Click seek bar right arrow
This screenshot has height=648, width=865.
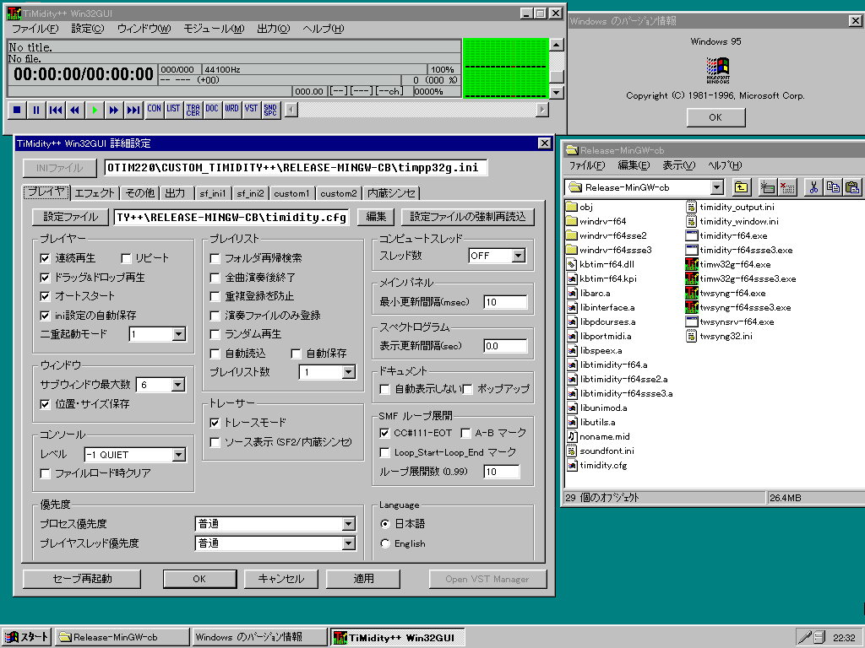pyautogui.click(x=542, y=110)
